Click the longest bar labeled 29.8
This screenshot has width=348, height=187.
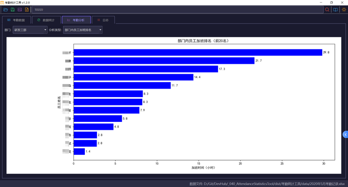click(x=198, y=52)
